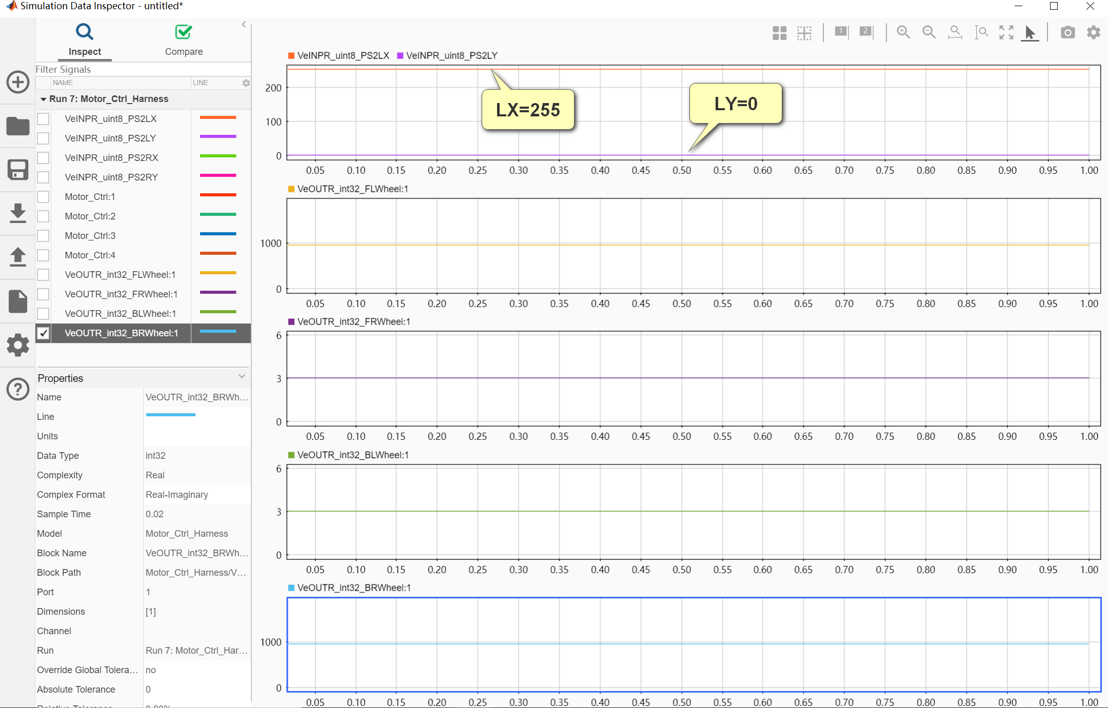Click the camera snapshot icon
This screenshot has height=708, width=1108.
(x=1067, y=32)
